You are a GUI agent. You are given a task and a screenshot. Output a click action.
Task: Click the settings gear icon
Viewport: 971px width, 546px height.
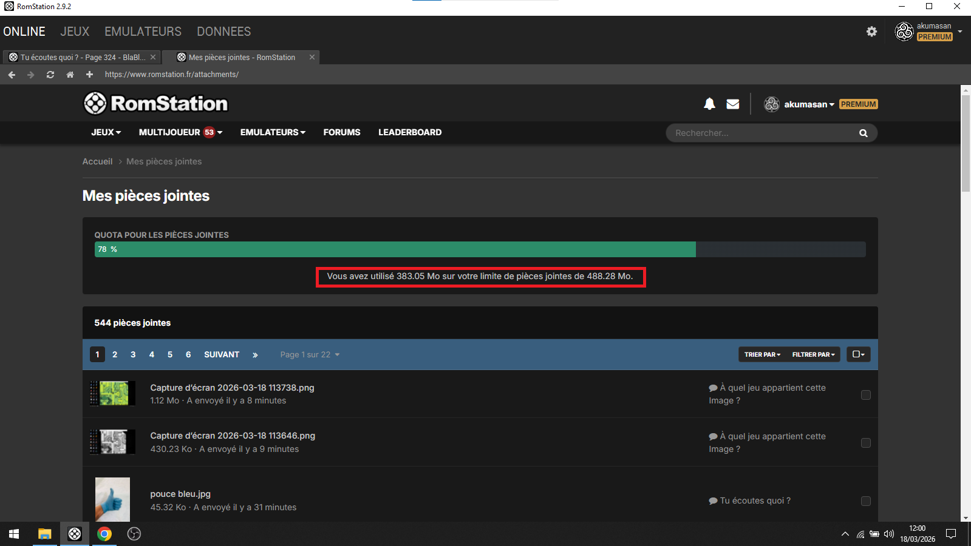point(871,32)
